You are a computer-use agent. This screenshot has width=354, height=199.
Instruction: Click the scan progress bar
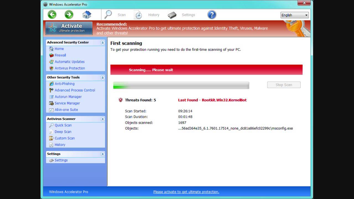[181, 85]
